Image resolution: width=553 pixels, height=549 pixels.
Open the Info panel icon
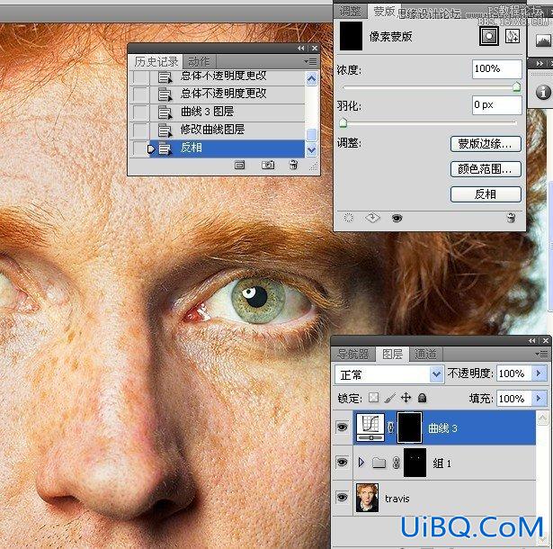coord(543,92)
